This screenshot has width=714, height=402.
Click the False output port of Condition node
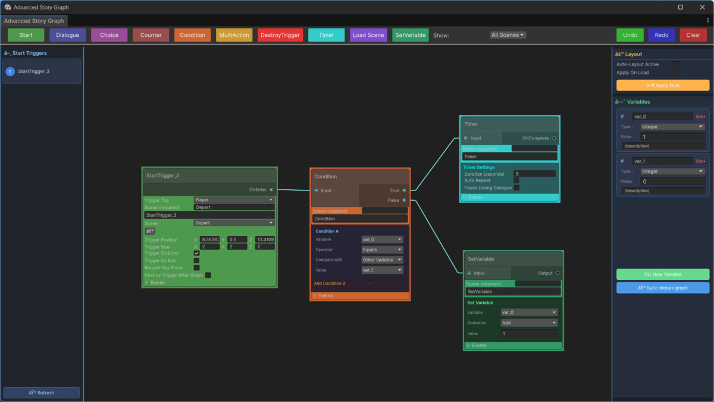404,200
